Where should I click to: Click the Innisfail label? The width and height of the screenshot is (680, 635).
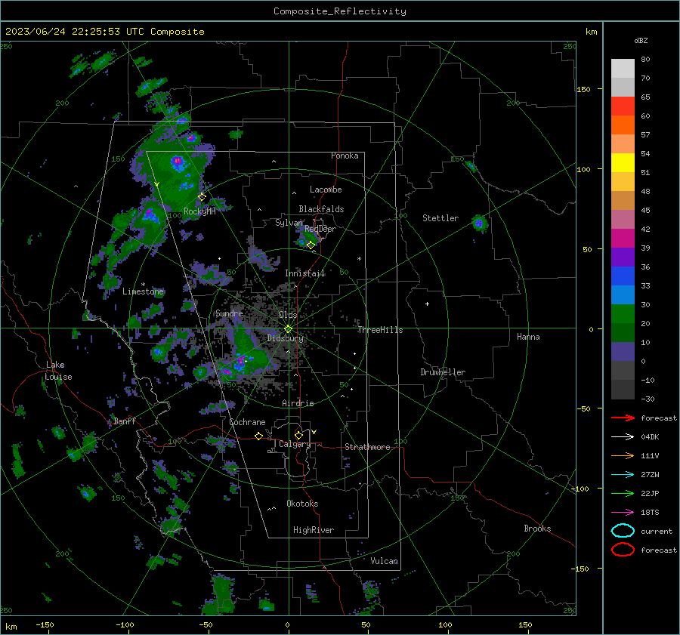pyautogui.click(x=304, y=273)
